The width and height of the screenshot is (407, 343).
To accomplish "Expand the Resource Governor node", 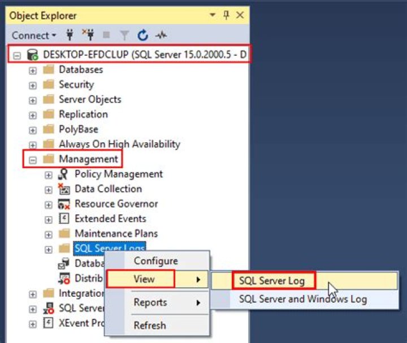I will pos(49,205).
